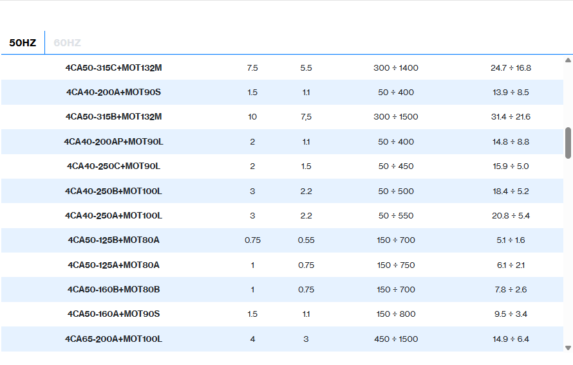Click the vertical scrollbar thumb
Screen dimensions: 573x365
pyautogui.click(x=568, y=143)
